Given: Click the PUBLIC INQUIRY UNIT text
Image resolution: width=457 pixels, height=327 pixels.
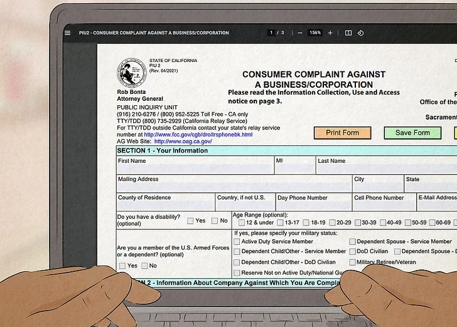Looking at the screenshot, I should point(147,107).
